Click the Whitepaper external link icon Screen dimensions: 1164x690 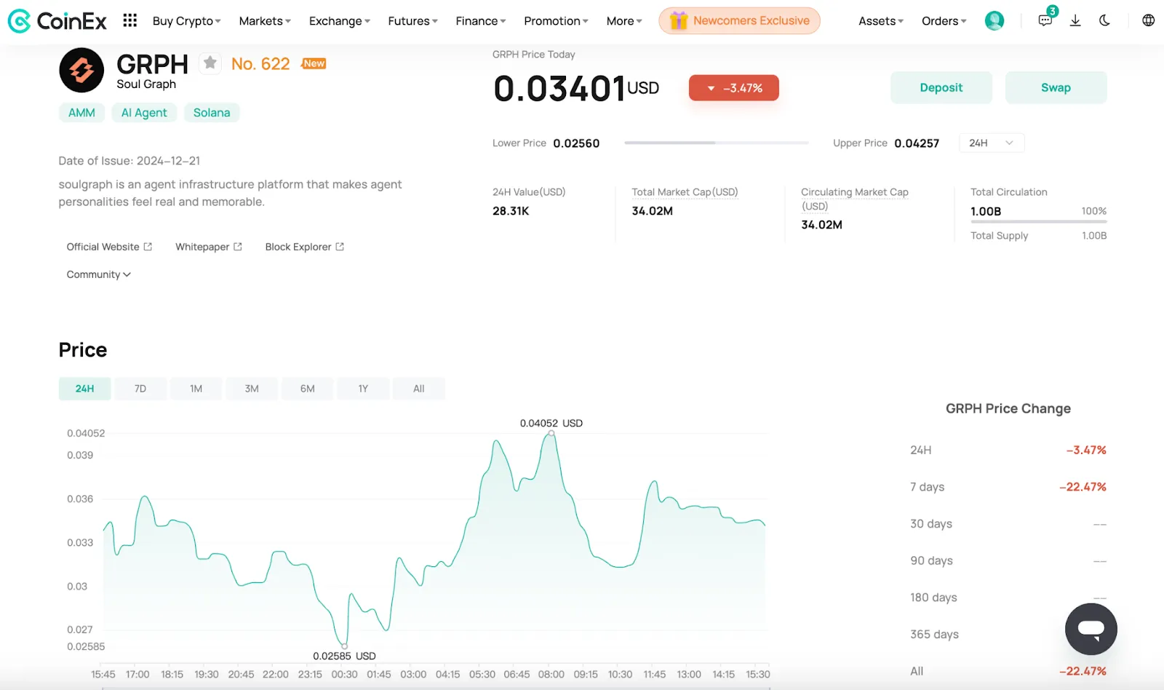tap(238, 247)
